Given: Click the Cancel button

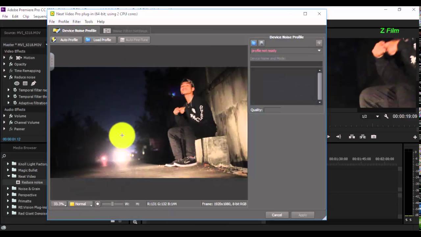Looking at the screenshot, I should [277, 215].
